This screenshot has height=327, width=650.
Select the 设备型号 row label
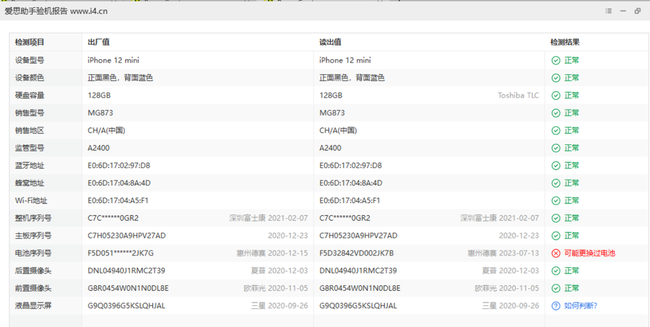pos(30,61)
